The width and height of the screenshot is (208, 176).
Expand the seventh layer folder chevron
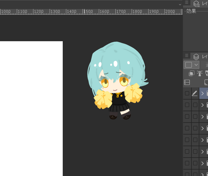coord(202,163)
